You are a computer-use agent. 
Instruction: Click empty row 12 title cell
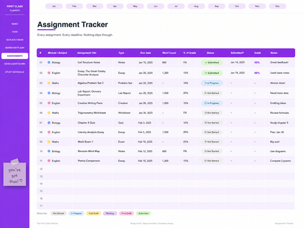point(92,169)
